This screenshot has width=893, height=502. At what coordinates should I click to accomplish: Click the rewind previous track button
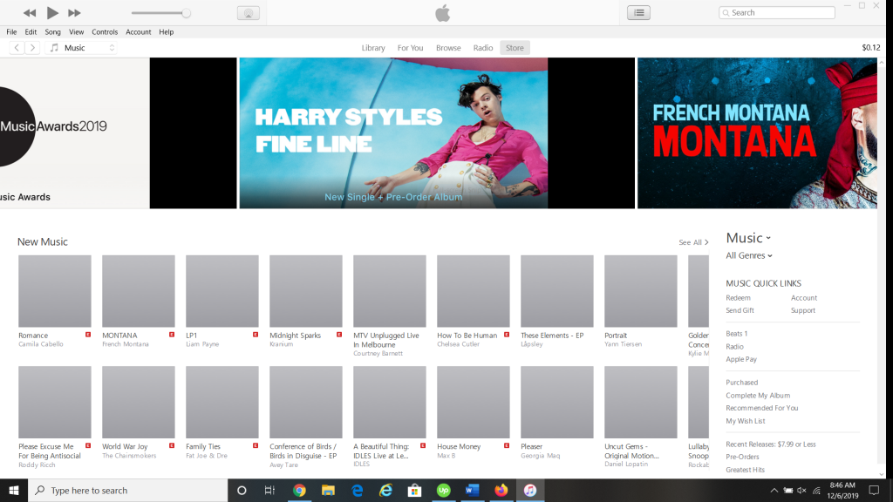pyautogui.click(x=30, y=12)
